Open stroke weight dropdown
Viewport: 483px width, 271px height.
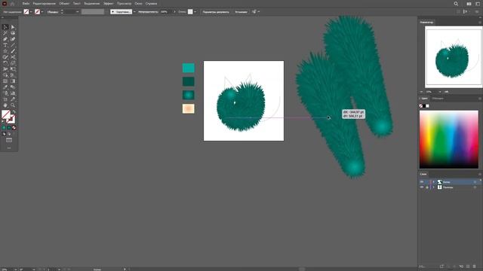coord(77,12)
